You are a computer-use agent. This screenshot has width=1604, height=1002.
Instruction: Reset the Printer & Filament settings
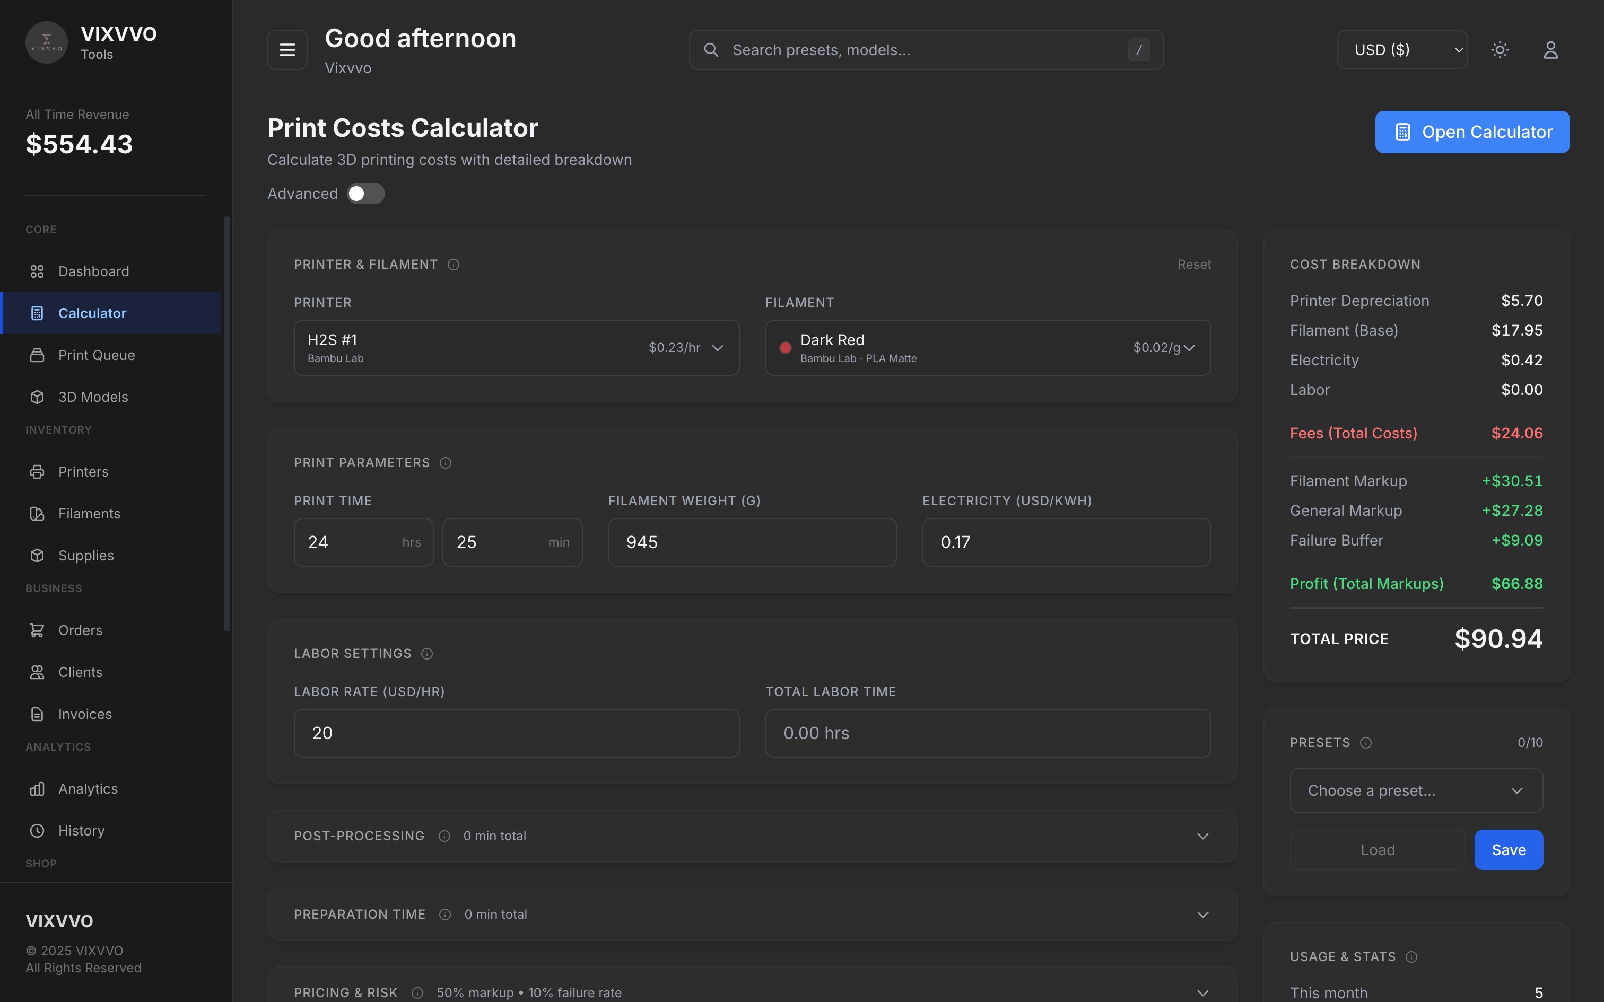point(1194,264)
